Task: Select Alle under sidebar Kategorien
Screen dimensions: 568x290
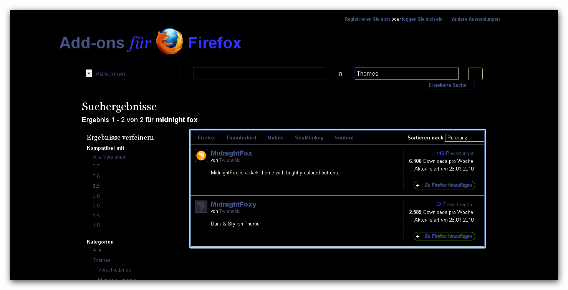Action: click(x=97, y=250)
